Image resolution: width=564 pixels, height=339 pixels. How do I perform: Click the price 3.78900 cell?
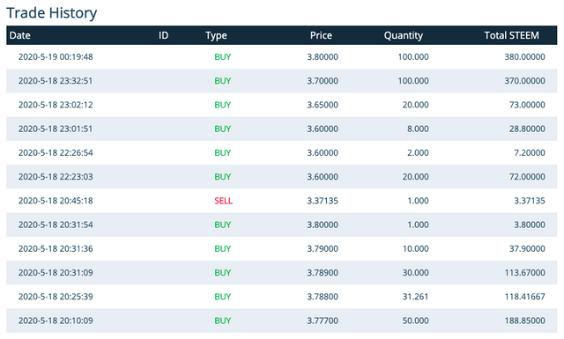point(323,272)
